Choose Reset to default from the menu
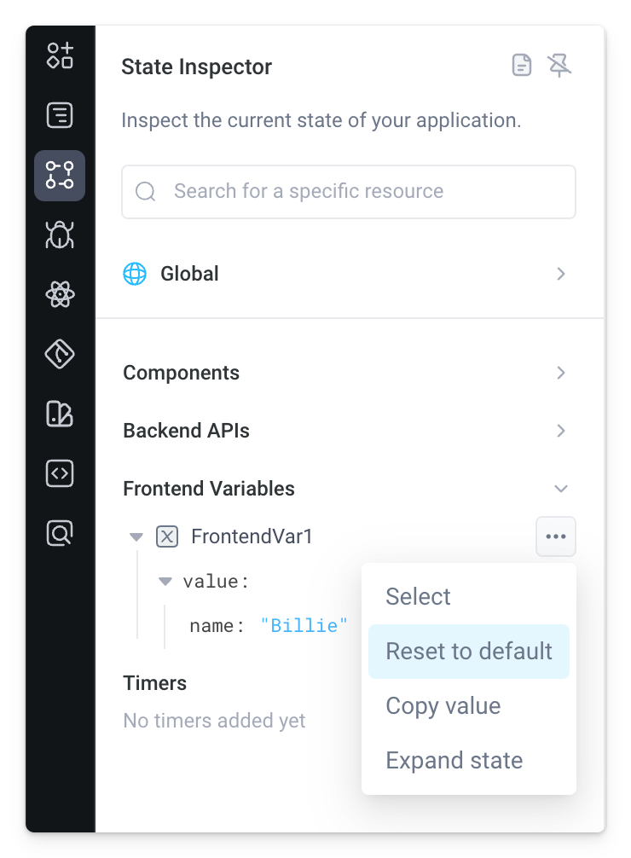 pos(468,651)
